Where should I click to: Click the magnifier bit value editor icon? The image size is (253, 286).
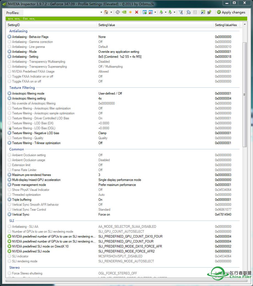188,12
